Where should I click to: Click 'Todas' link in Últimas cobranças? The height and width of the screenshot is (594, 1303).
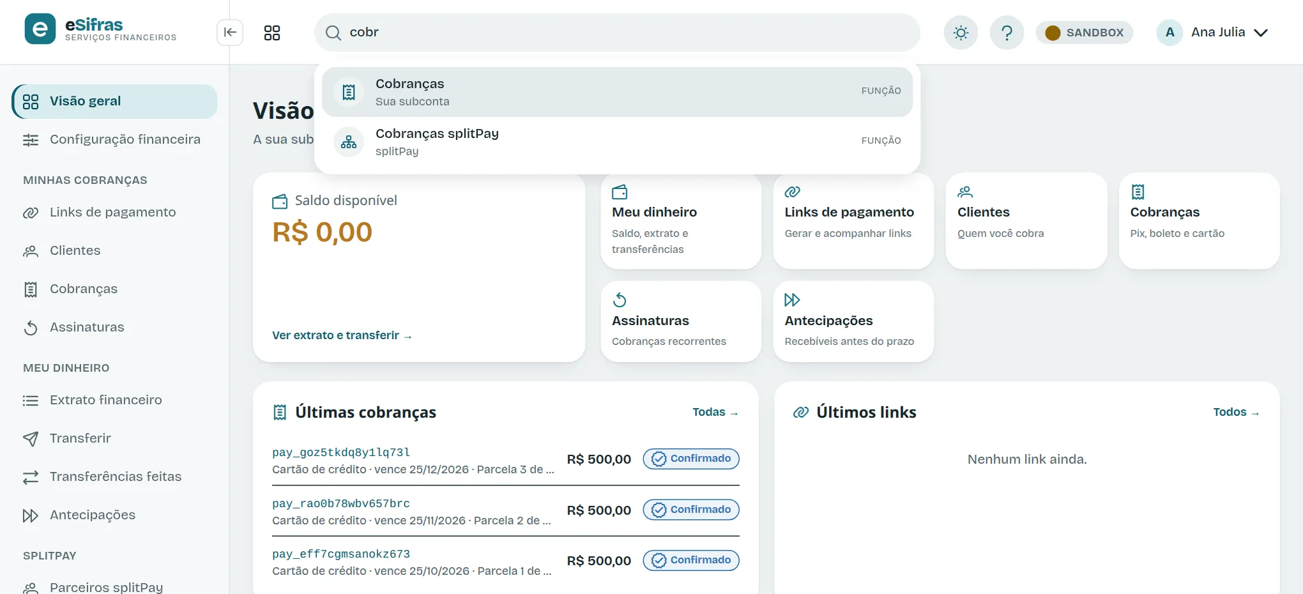tap(715, 413)
